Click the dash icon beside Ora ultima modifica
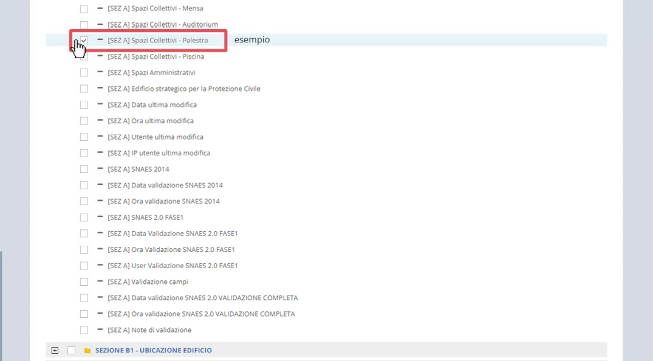Viewport: 653px width, 361px height. coord(100,121)
